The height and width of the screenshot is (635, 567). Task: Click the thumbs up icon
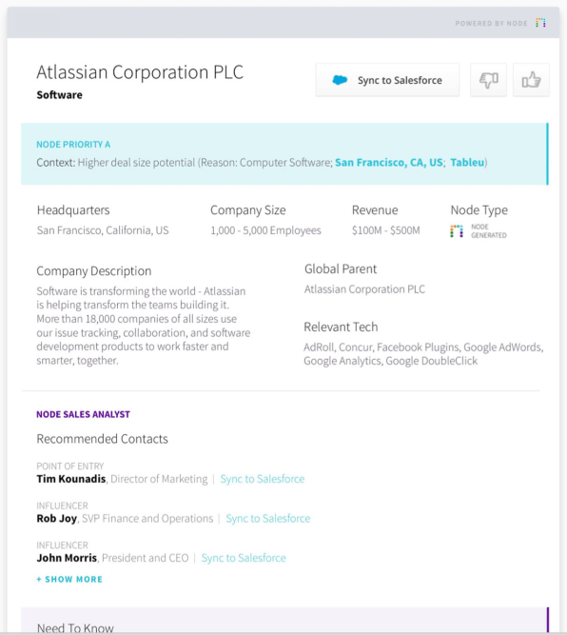click(x=531, y=80)
